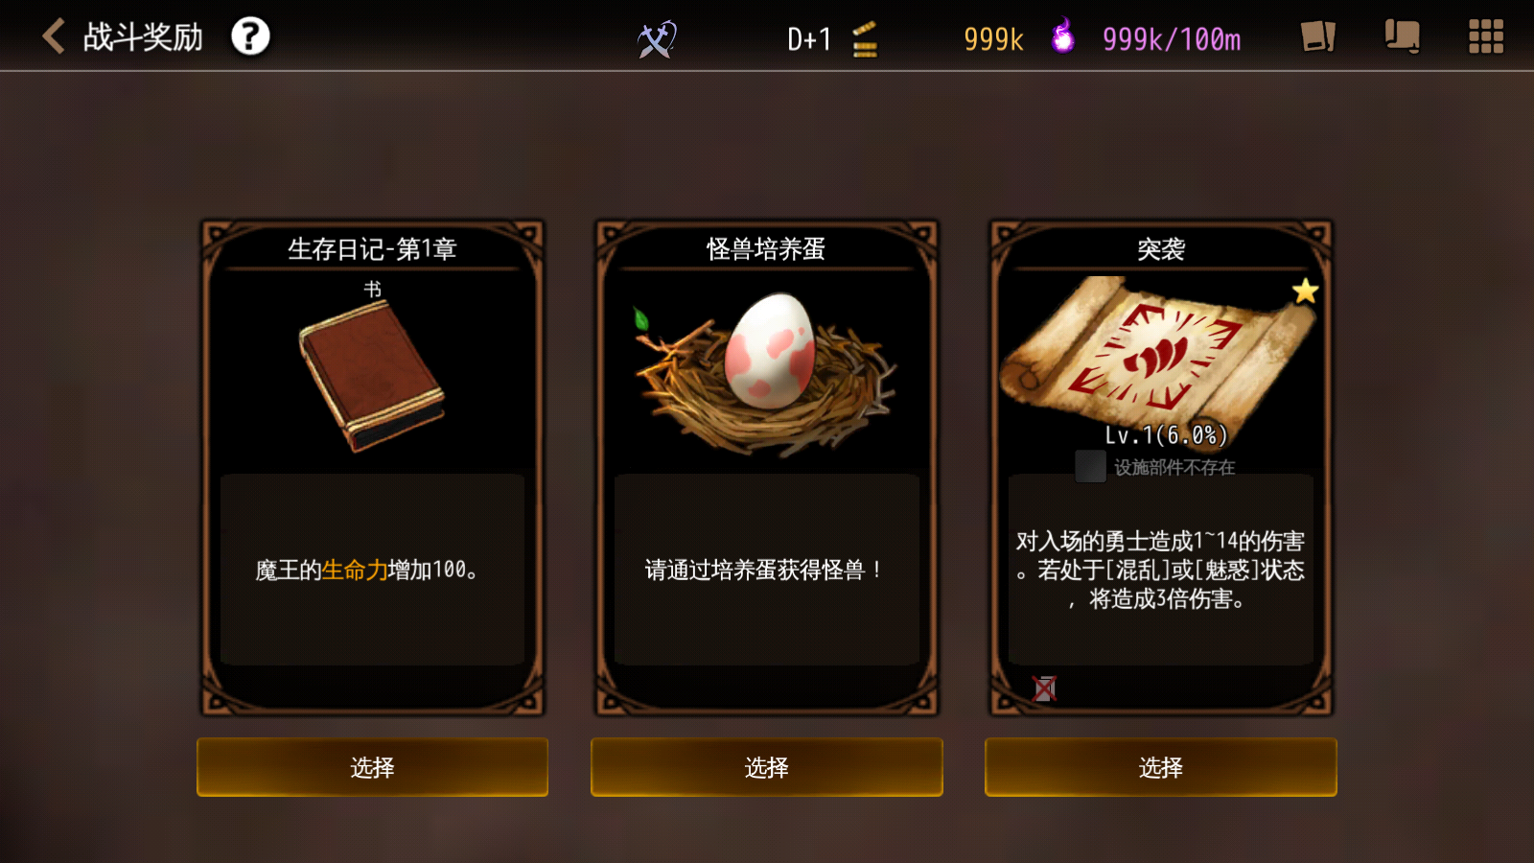
Task: Tap the purple soul flame icon
Action: [x=1062, y=36]
